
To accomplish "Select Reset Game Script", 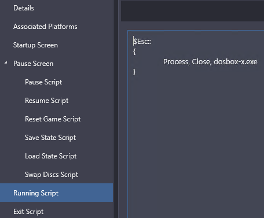I will point(53,119).
